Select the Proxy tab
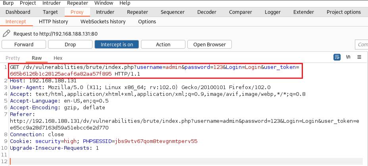This screenshot has width=368, height=166. coord(77,12)
